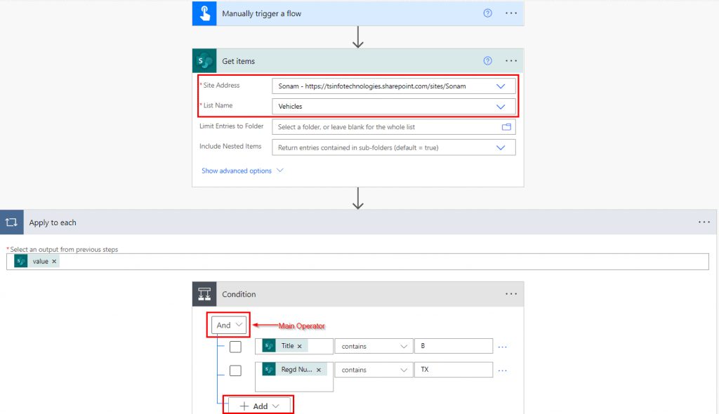Expand the Site Address dropdown
This screenshot has width=719, height=414.
point(500,86)
